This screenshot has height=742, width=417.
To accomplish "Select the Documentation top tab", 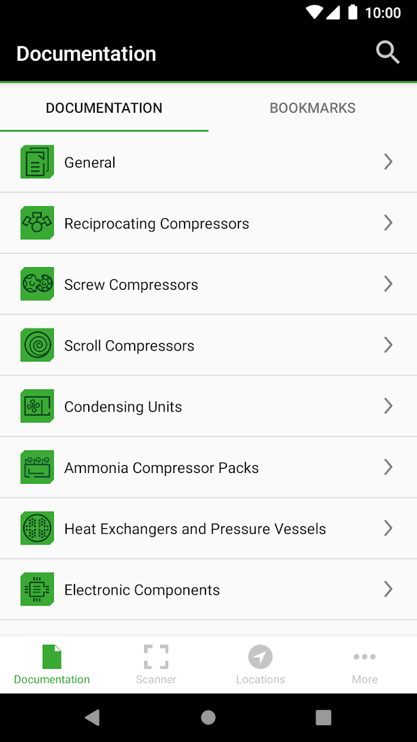I will click(x=104, y=108).
